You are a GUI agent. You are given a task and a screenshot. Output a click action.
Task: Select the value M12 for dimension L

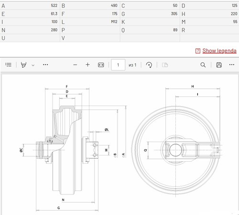[114, 22]
